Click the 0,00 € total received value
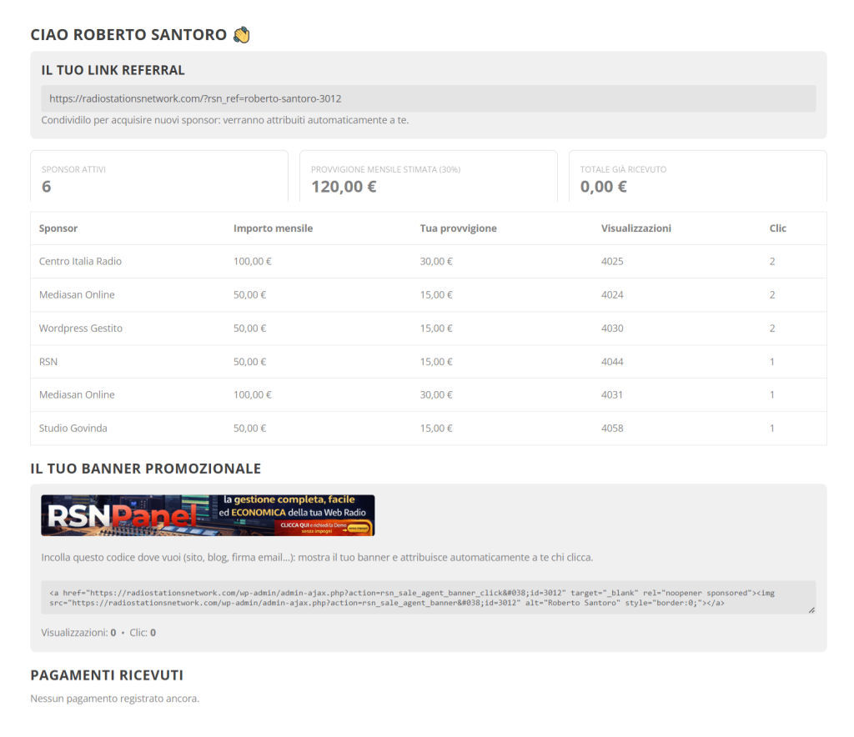 pos(604,187)
